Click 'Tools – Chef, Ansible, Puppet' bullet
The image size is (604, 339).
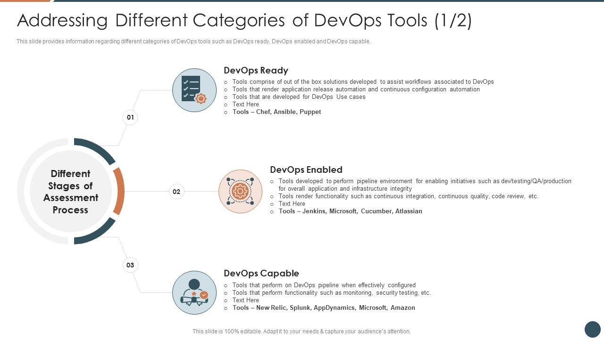(x=277, y=112)
